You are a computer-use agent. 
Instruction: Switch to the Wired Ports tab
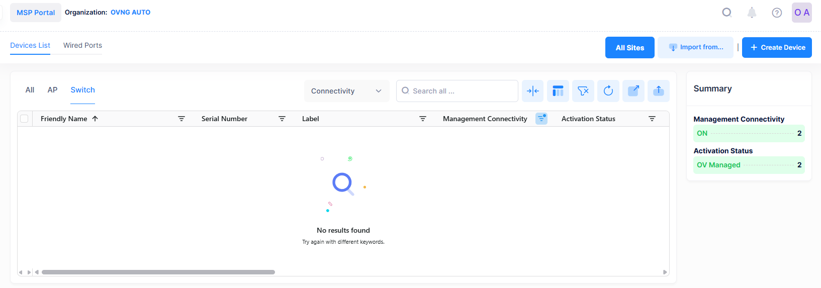click(x=82, y=45)
